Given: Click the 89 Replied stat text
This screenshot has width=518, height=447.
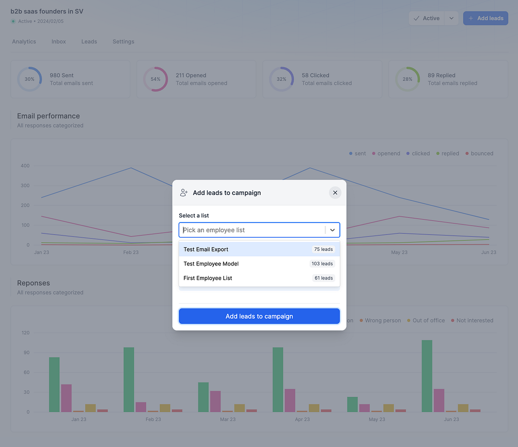Looking at the screenshot, I should coord(441,75).
